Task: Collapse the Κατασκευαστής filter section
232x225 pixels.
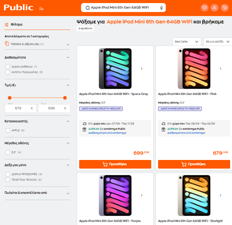Action: (68, 121)
